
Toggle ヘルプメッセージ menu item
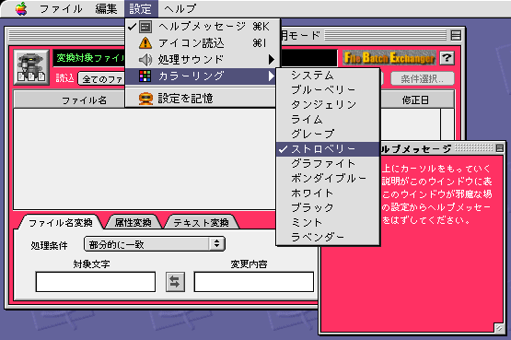(x=203, y=27)
